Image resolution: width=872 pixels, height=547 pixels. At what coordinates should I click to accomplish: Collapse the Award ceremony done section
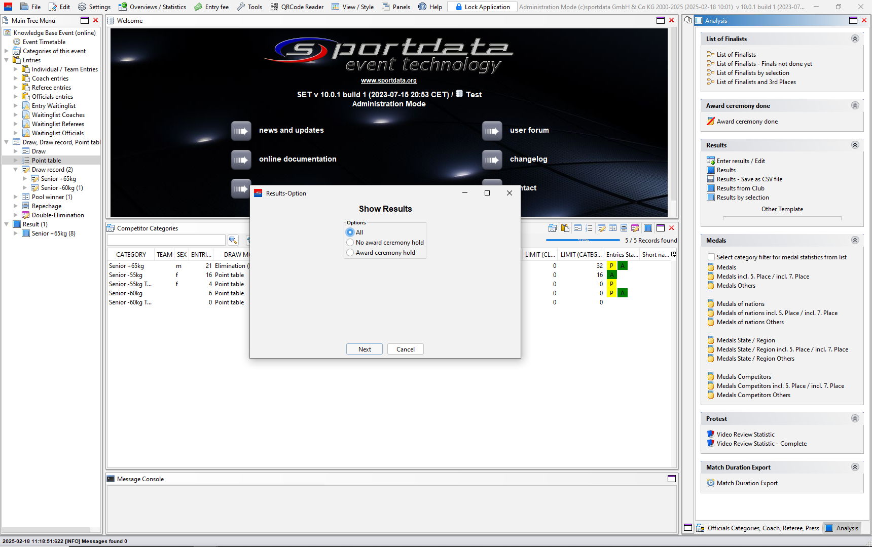(x=855, y=105)
